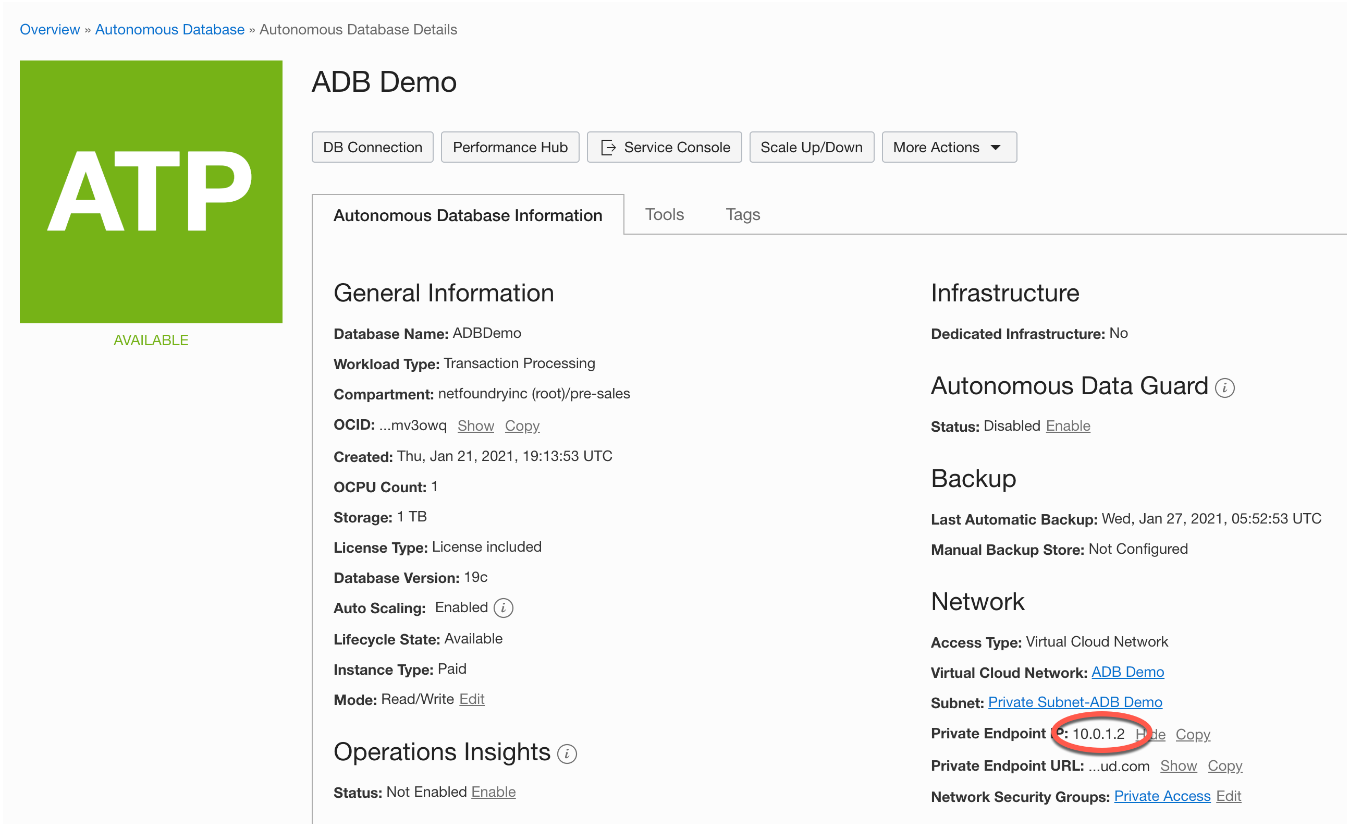The image size is (1349, 827).
Task: Click Last Automatic Backup timestamp
Action: click(1212, 519)
